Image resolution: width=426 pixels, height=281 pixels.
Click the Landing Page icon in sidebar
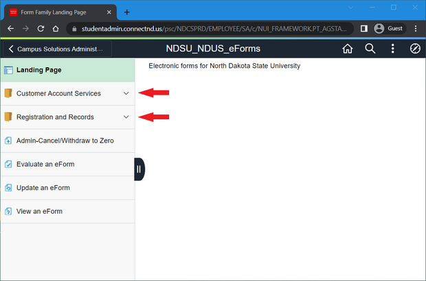pos(8,69)
